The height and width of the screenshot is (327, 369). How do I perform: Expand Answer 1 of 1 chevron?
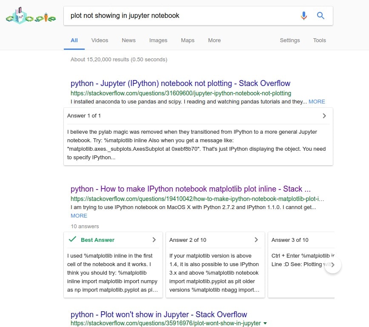324,116
